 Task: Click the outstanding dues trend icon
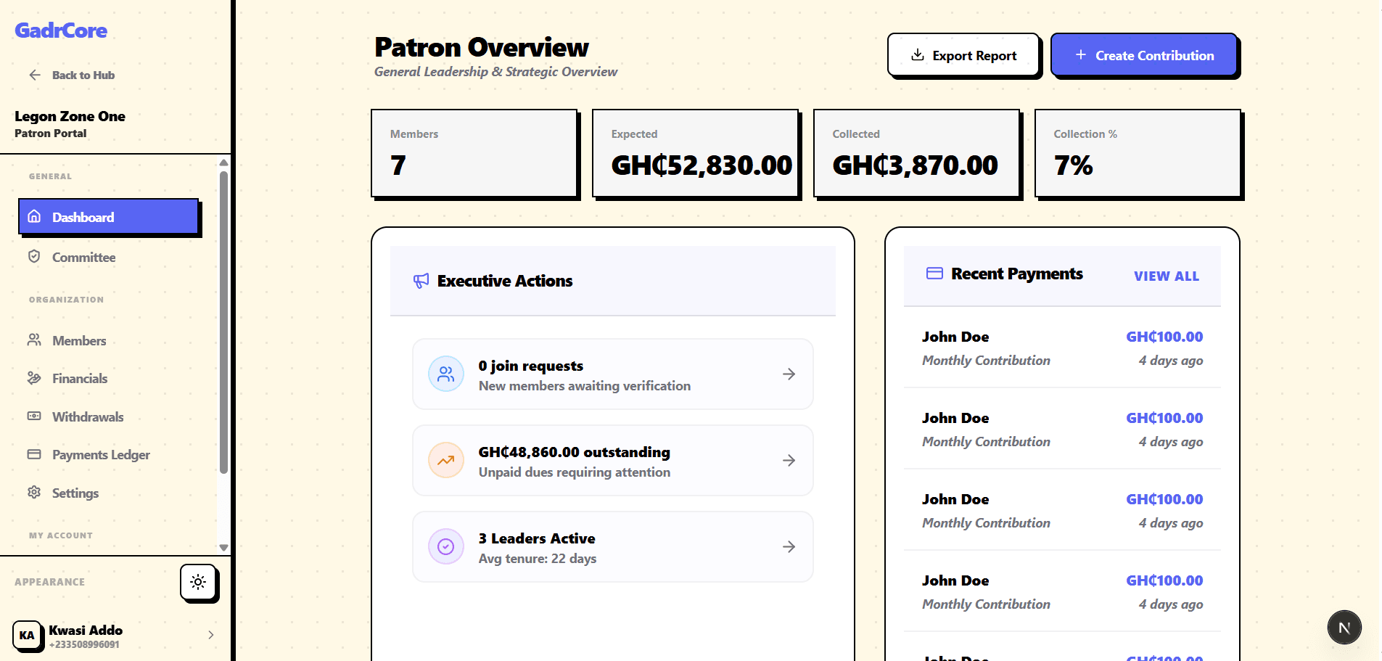tap(446, 461)
